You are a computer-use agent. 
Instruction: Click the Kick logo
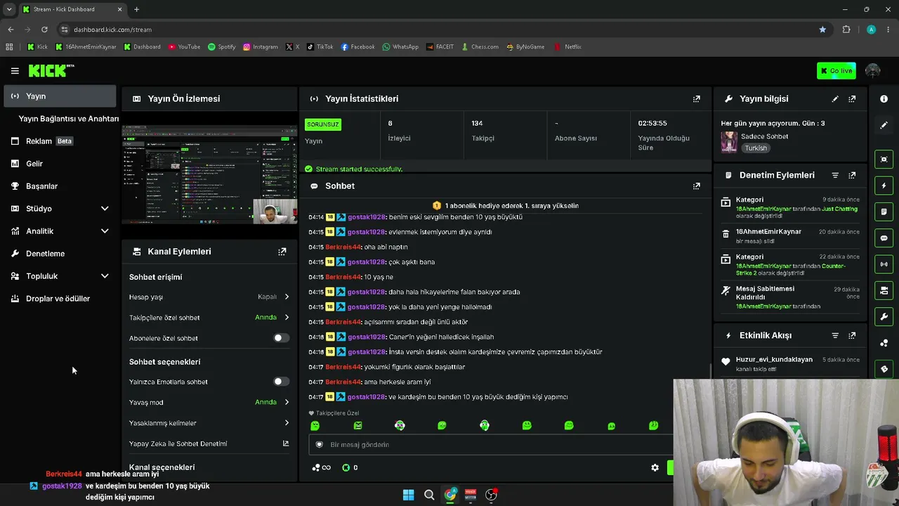point(51,70)
